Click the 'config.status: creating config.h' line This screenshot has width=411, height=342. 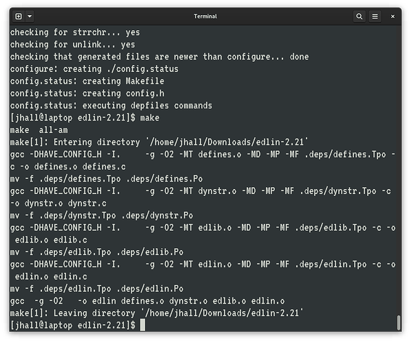pos(87,93)
